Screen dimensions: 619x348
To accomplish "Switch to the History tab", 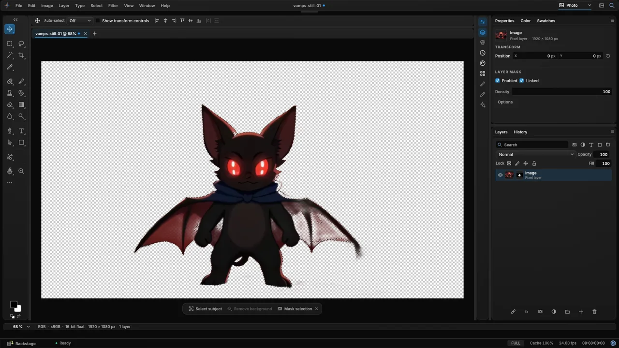I will 520,132.
